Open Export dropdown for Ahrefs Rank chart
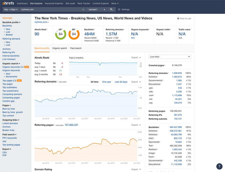The height and width of the screenshot is (172, 225). (136, 58)
